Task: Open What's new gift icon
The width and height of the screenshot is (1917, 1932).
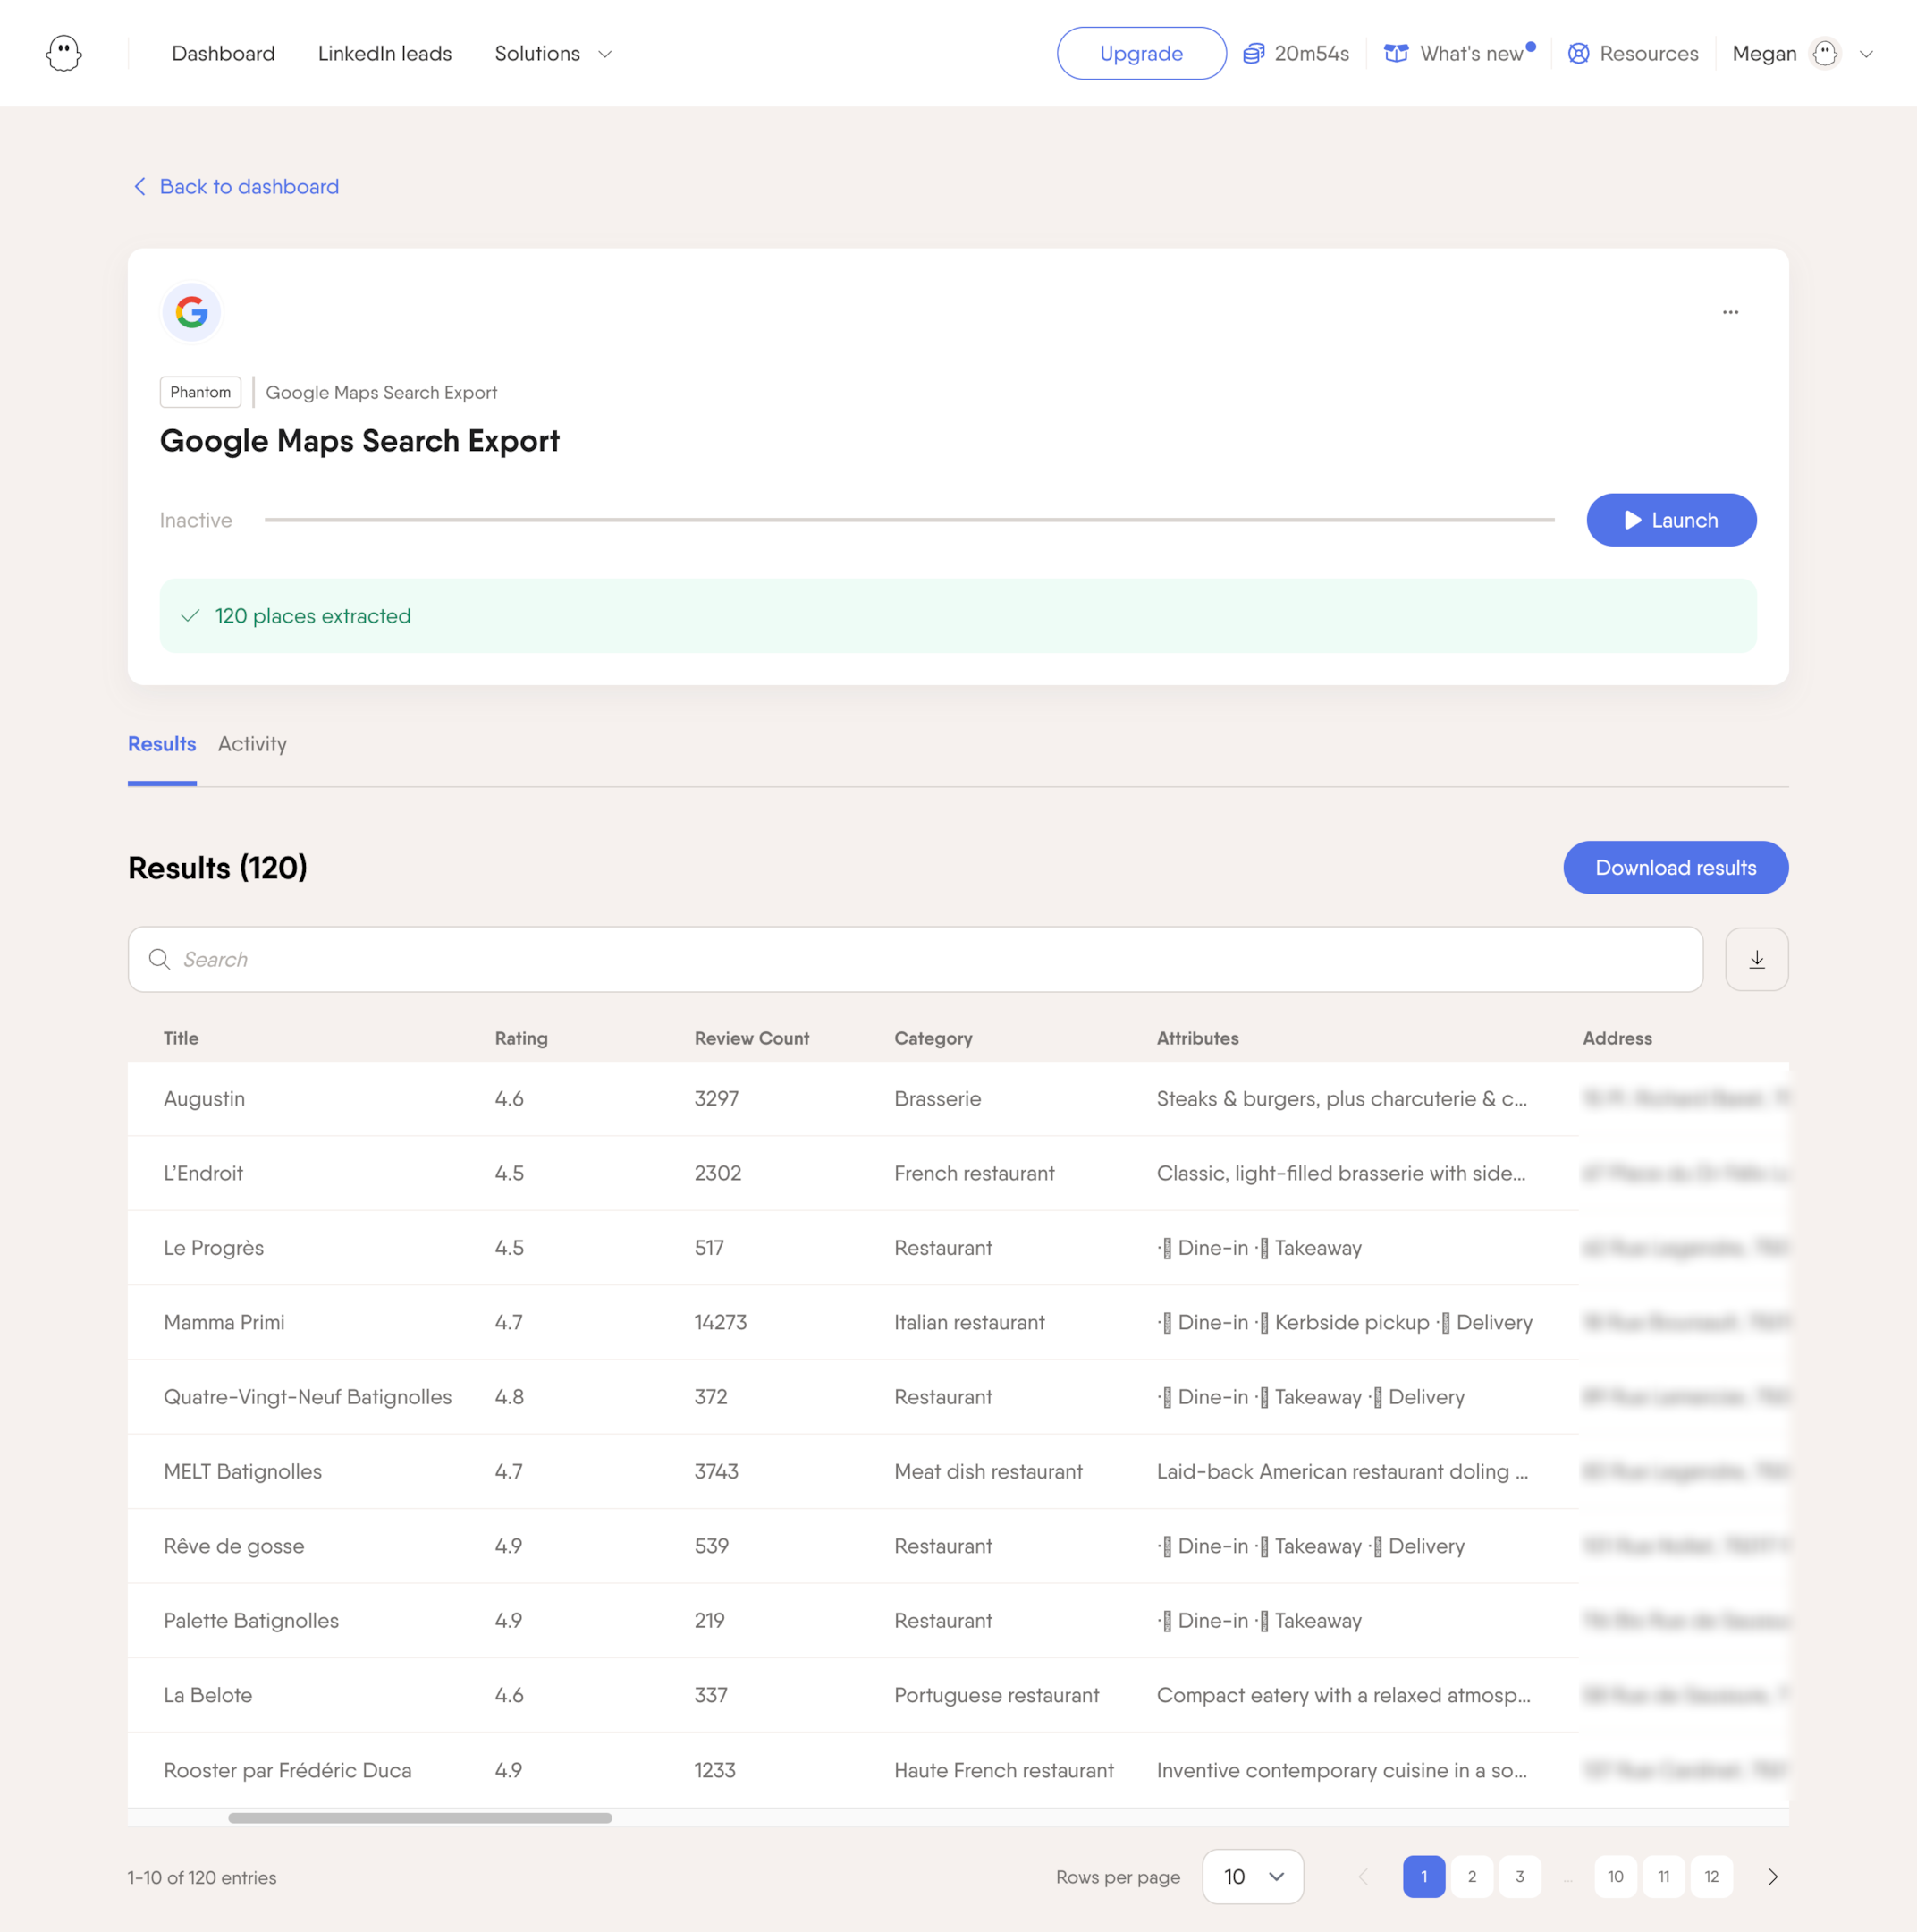Action: [1395, 54]
